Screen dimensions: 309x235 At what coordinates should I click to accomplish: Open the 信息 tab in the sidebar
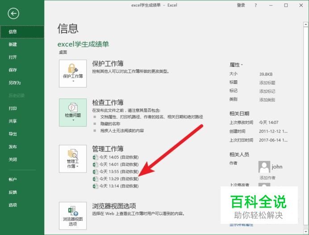pyautogui.click(x=22, y=32)
